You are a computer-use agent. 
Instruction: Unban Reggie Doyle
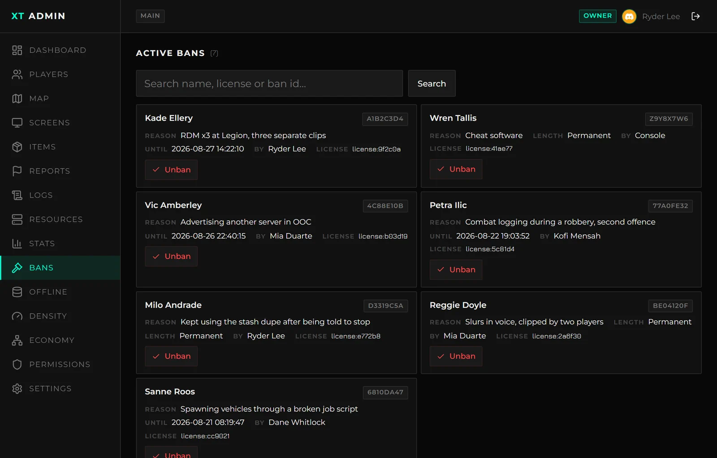pos(456,356)
